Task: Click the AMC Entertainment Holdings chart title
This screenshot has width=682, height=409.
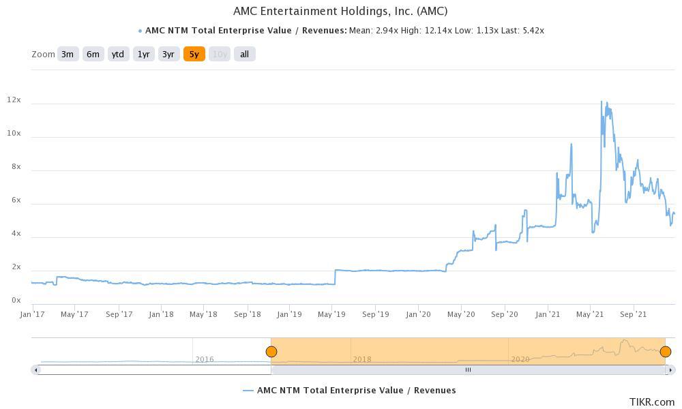Action: point(340,11)
